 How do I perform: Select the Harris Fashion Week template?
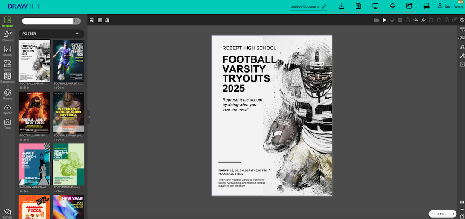click(x=34, y=164)
